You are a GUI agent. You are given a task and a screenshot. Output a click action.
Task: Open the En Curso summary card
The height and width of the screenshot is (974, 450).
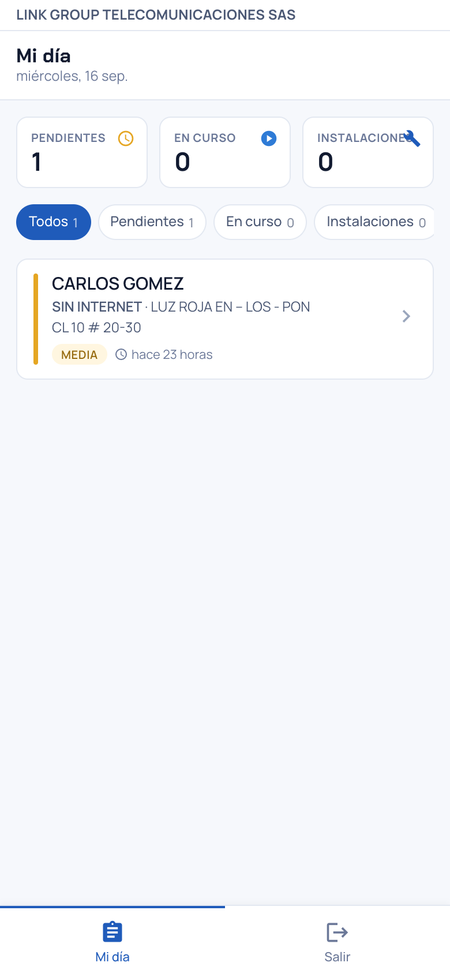pos(225,152)
